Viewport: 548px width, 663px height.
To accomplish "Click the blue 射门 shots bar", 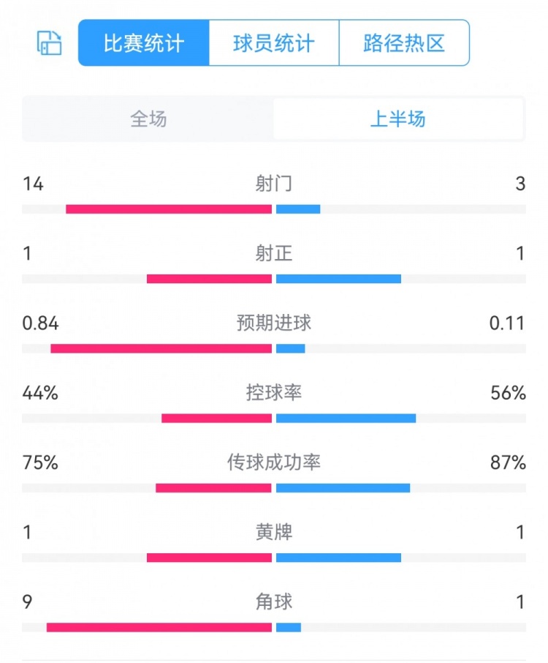I will [x=298, y=209].
